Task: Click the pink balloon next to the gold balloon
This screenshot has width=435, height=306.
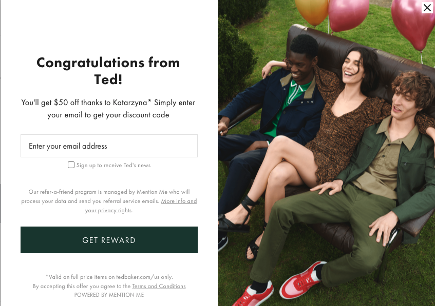Action: click(x=349, y=14)
